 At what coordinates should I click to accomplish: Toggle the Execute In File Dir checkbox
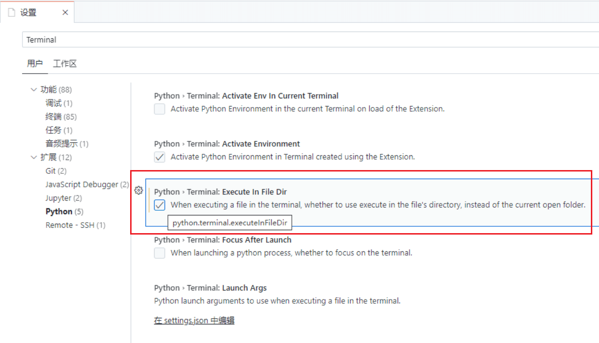pos(160,205)
